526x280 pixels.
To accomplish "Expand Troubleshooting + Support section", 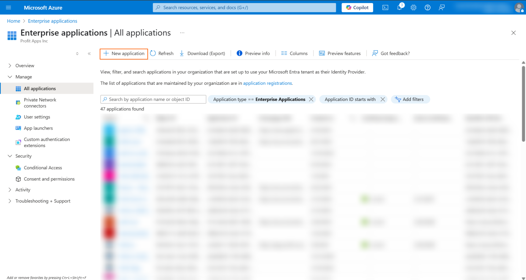I will [x=10, y=201].
